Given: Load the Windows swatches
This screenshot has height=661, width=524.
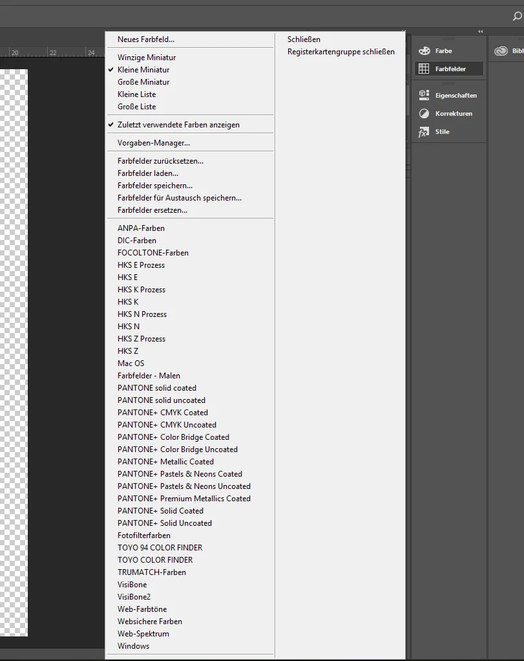Looking at the screenshot, I should 134,646.
